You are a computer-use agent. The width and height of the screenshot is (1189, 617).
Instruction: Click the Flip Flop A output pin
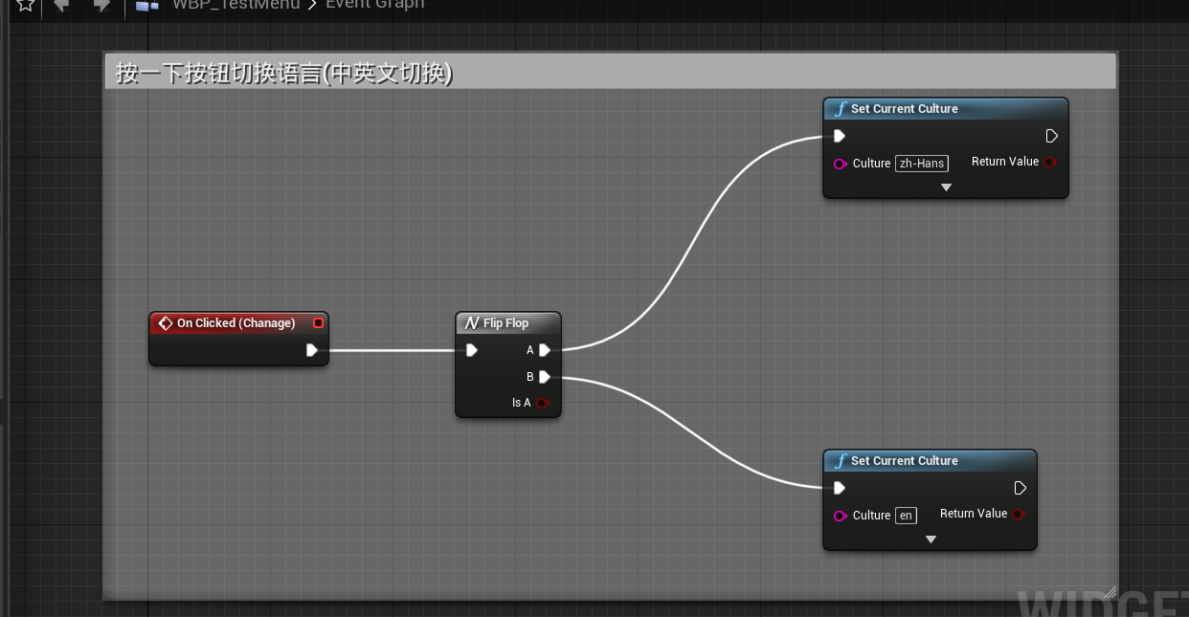545,350
